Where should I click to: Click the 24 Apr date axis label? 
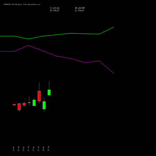28,149
